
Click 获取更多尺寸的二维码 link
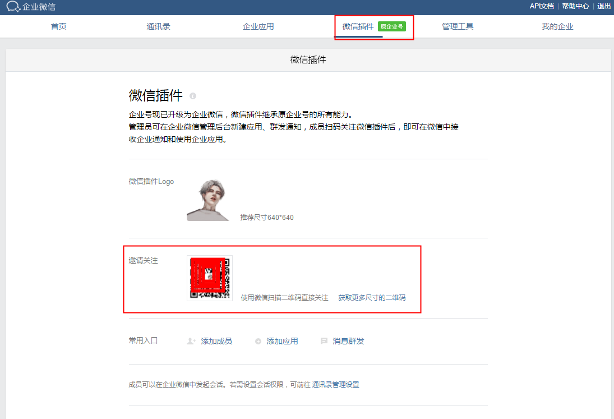point(371,298)
